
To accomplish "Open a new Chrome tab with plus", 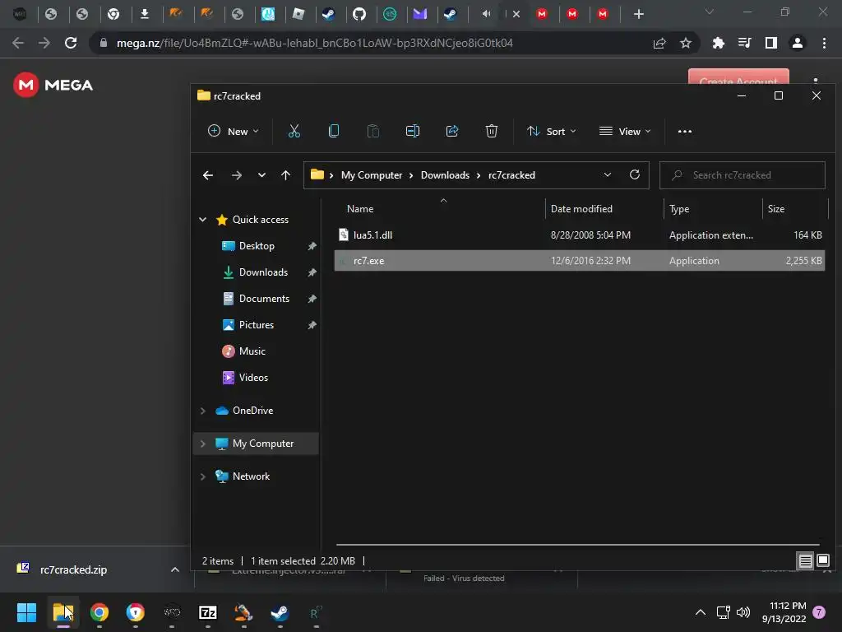I will pos(638,14).
